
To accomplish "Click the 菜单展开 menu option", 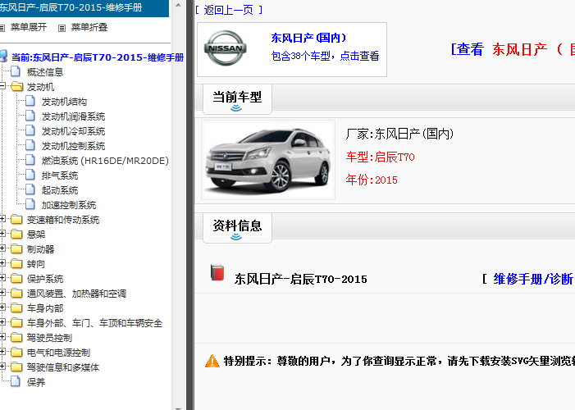I will point(29,28).
